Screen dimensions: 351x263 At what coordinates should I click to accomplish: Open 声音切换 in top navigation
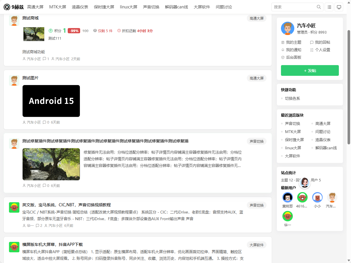(151, 7)
